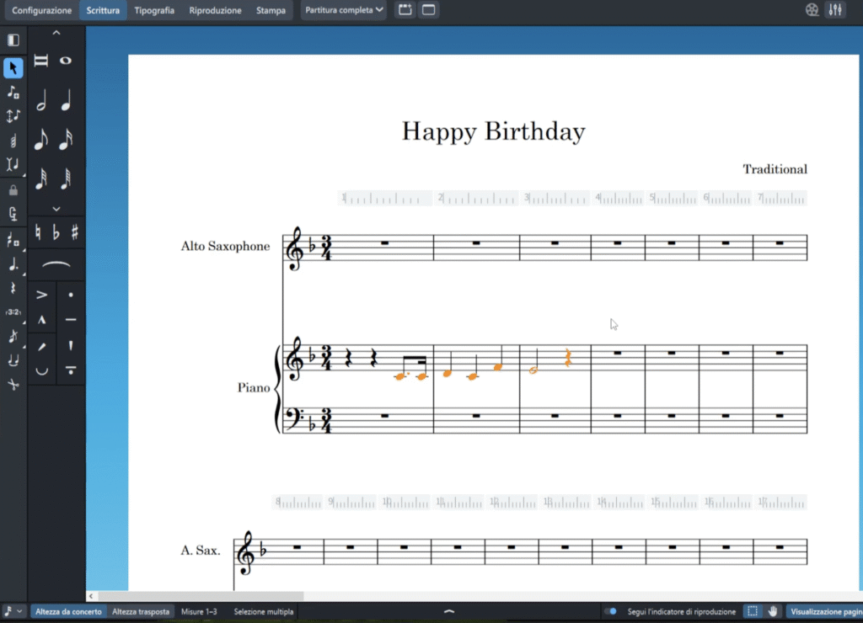Open the Riproduzione tab
This screenshot has width=863, height=623.
(x=215, y=10)
